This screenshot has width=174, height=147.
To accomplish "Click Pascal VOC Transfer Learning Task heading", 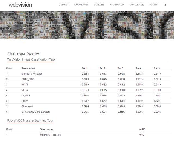I will click(30, 121).
